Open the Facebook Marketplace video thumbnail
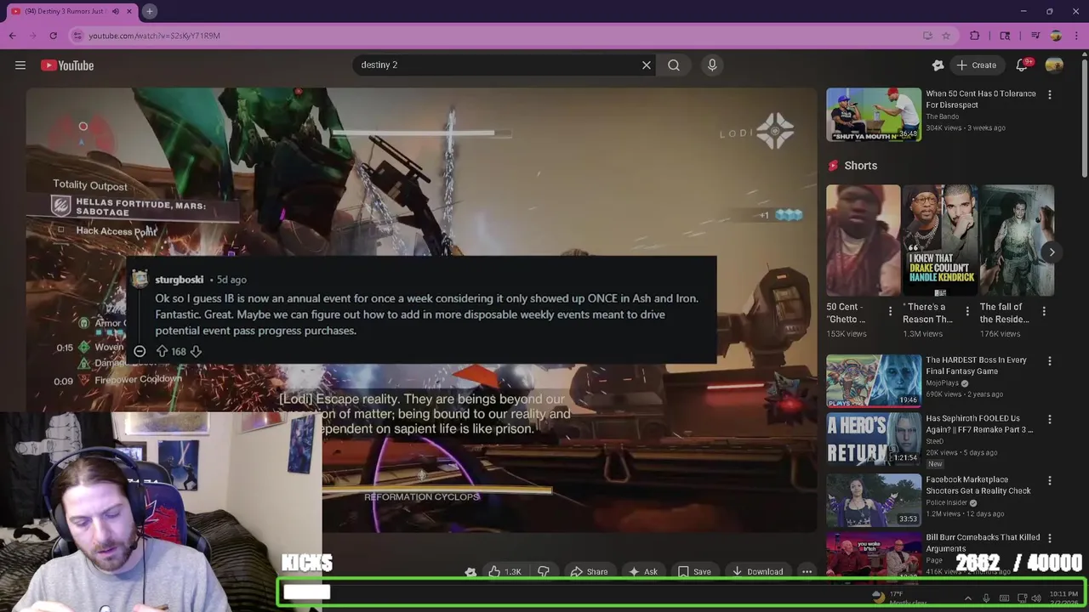 [874, 501]
